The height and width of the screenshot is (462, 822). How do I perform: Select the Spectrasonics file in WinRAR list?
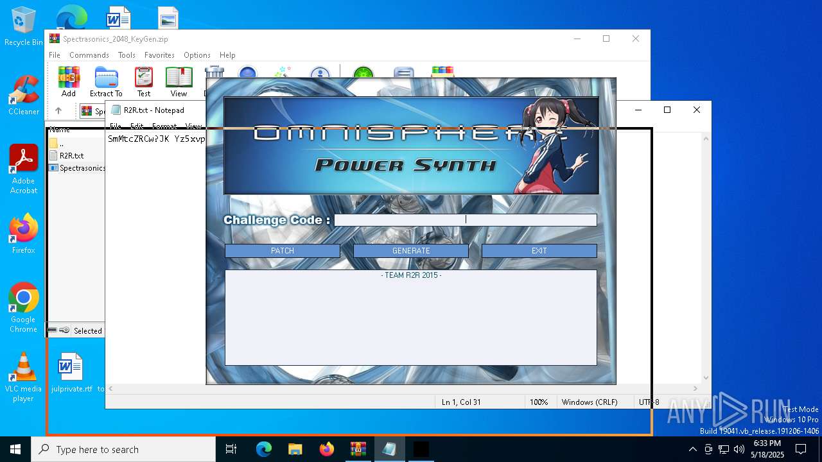coord(76,167)
